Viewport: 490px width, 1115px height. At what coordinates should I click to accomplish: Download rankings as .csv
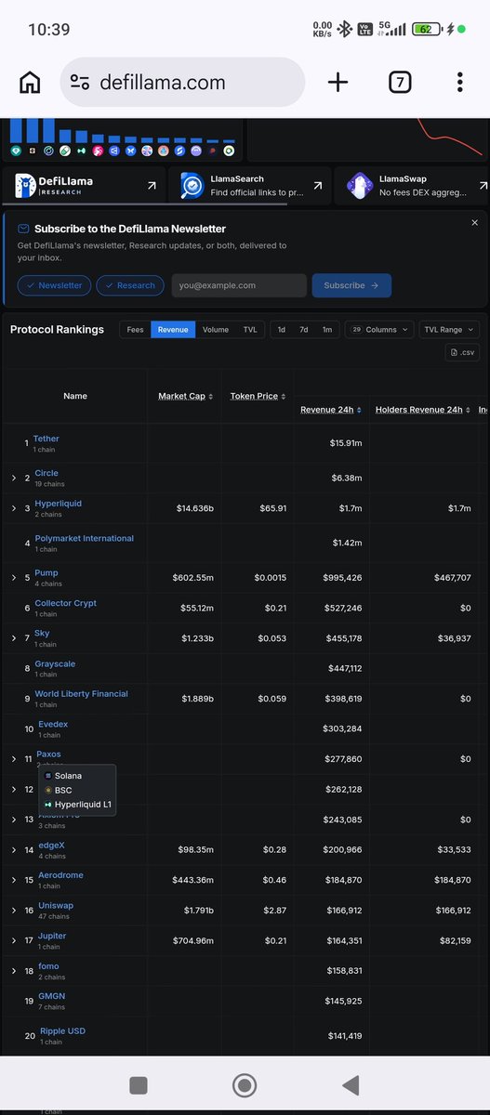463,352
